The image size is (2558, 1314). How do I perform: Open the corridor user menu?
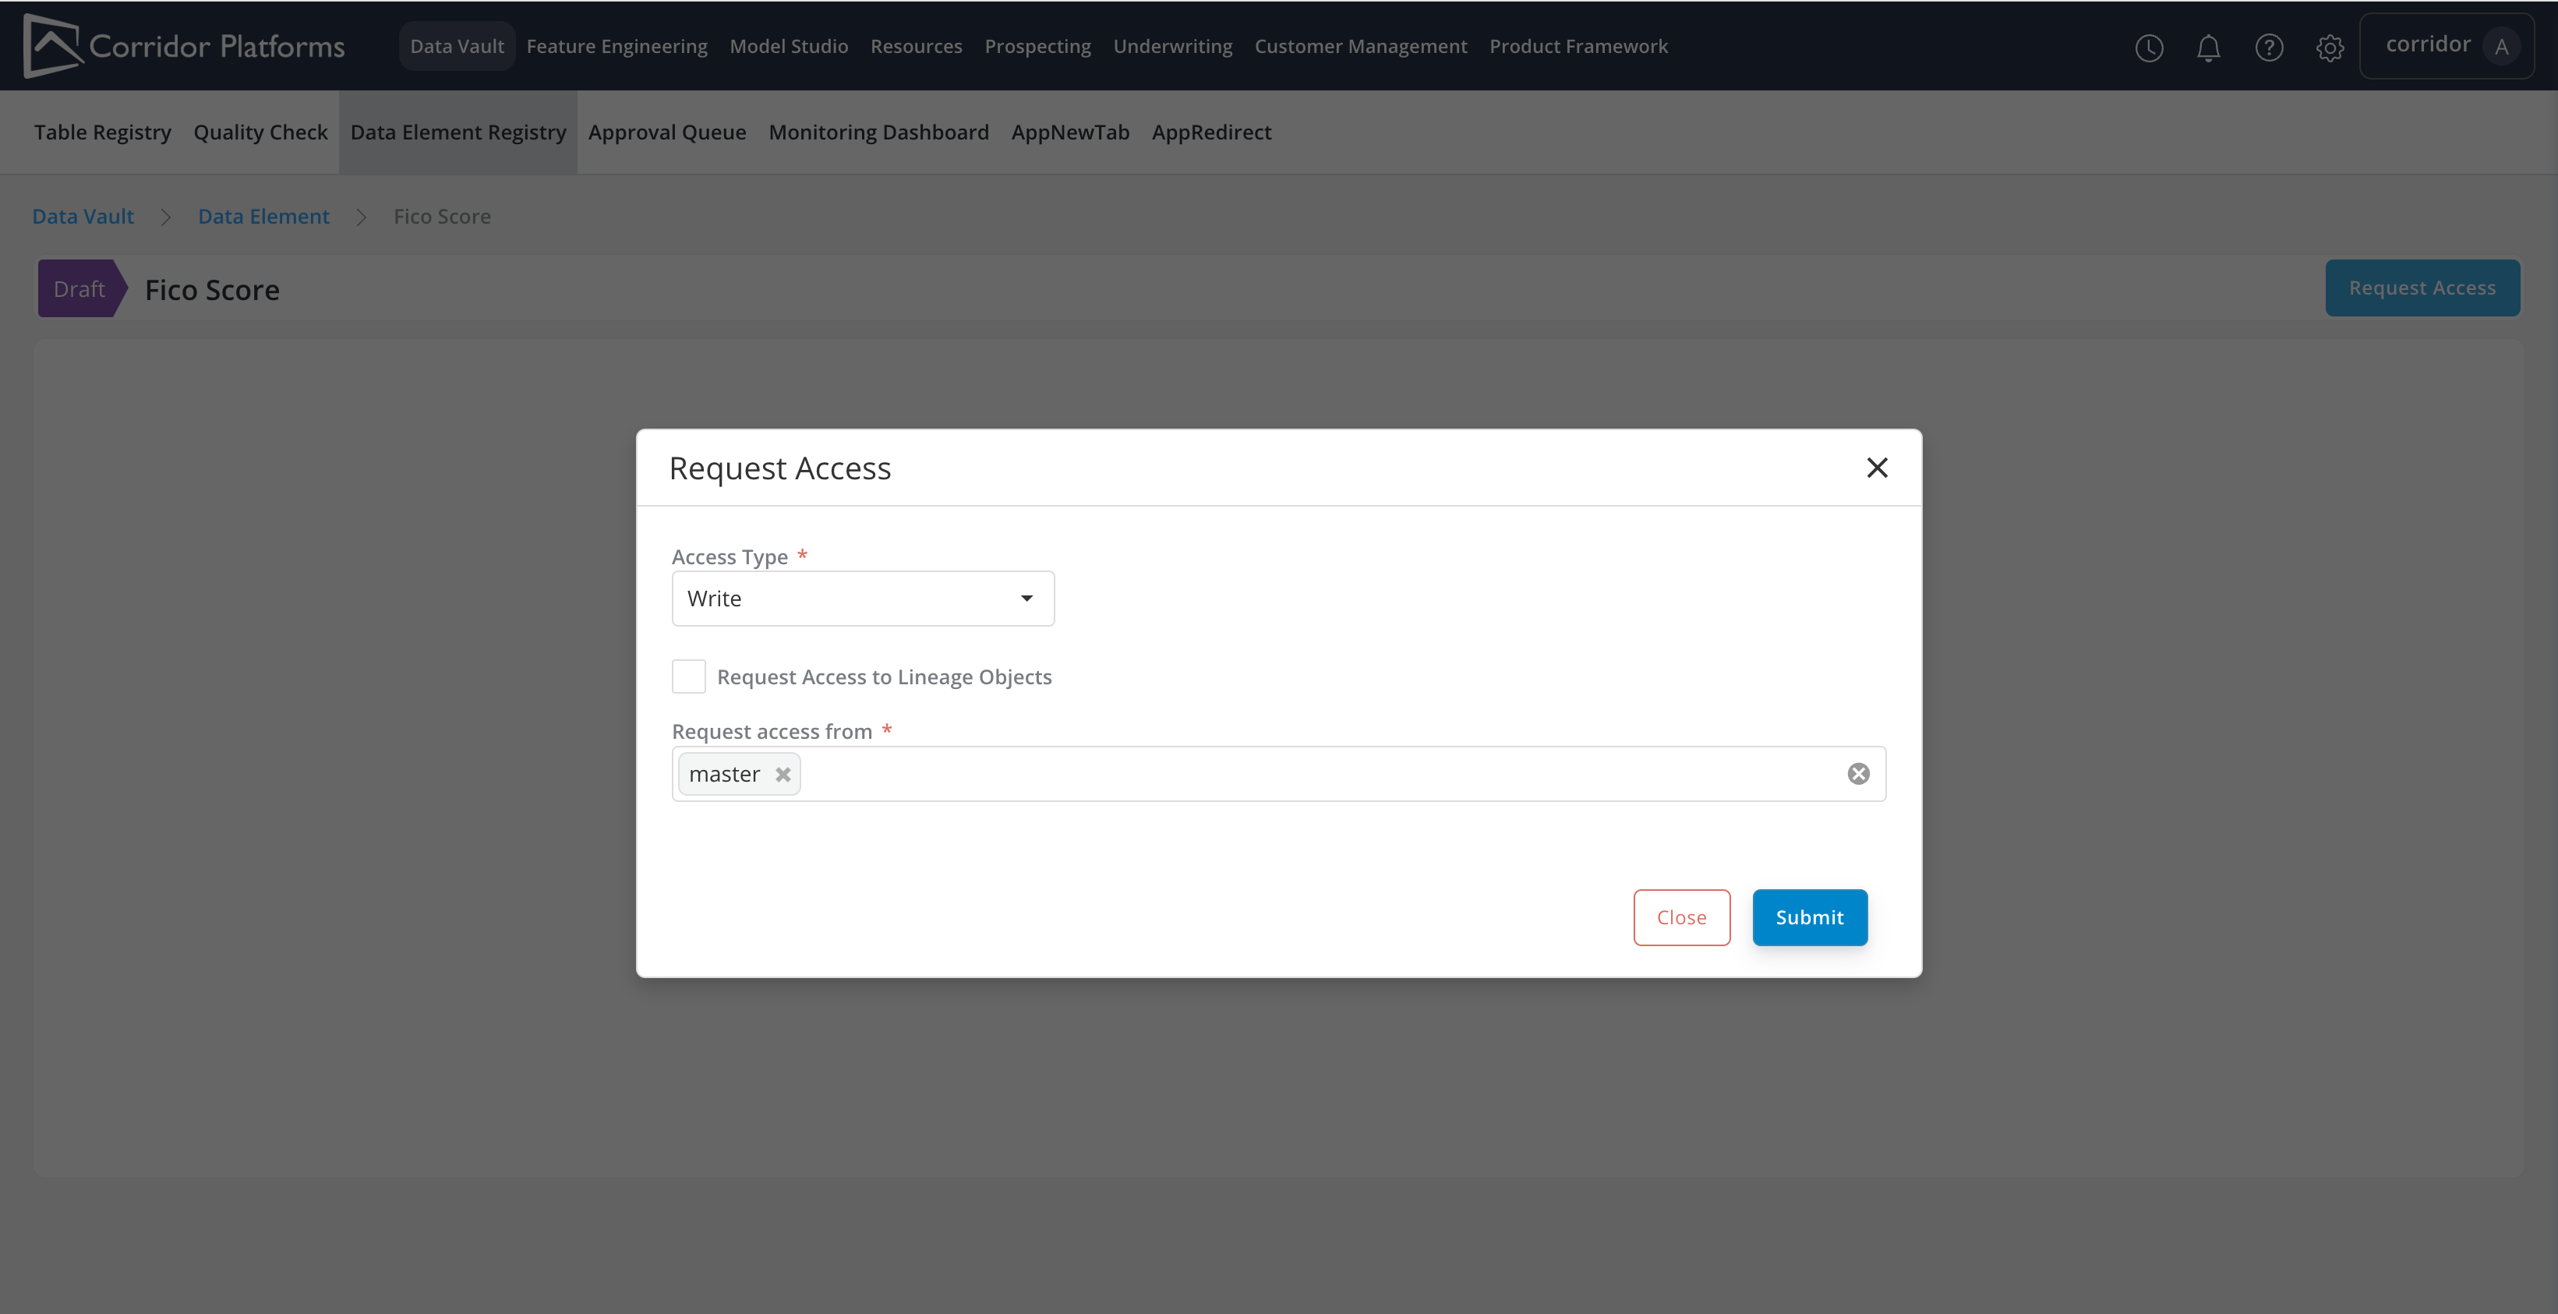coord(2427,44)
